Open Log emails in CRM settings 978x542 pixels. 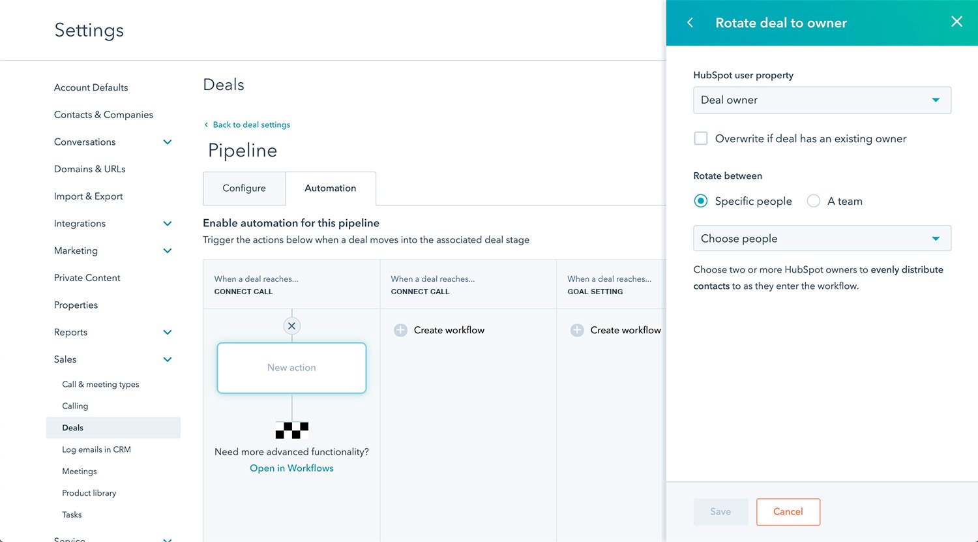(x=96, y=449)
